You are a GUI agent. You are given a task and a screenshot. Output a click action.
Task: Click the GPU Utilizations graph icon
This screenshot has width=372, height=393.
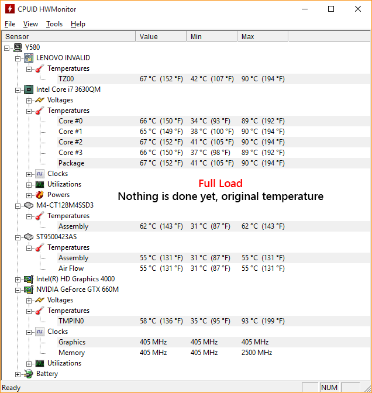click(x=40, y=363)
